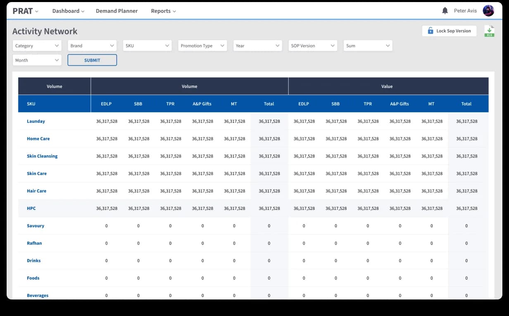Open the HPC row link

[31, 208]
